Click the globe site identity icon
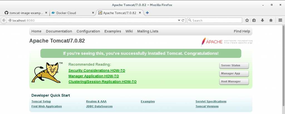Viewport: 285px width, 114px height. click(x=10, y=21)
